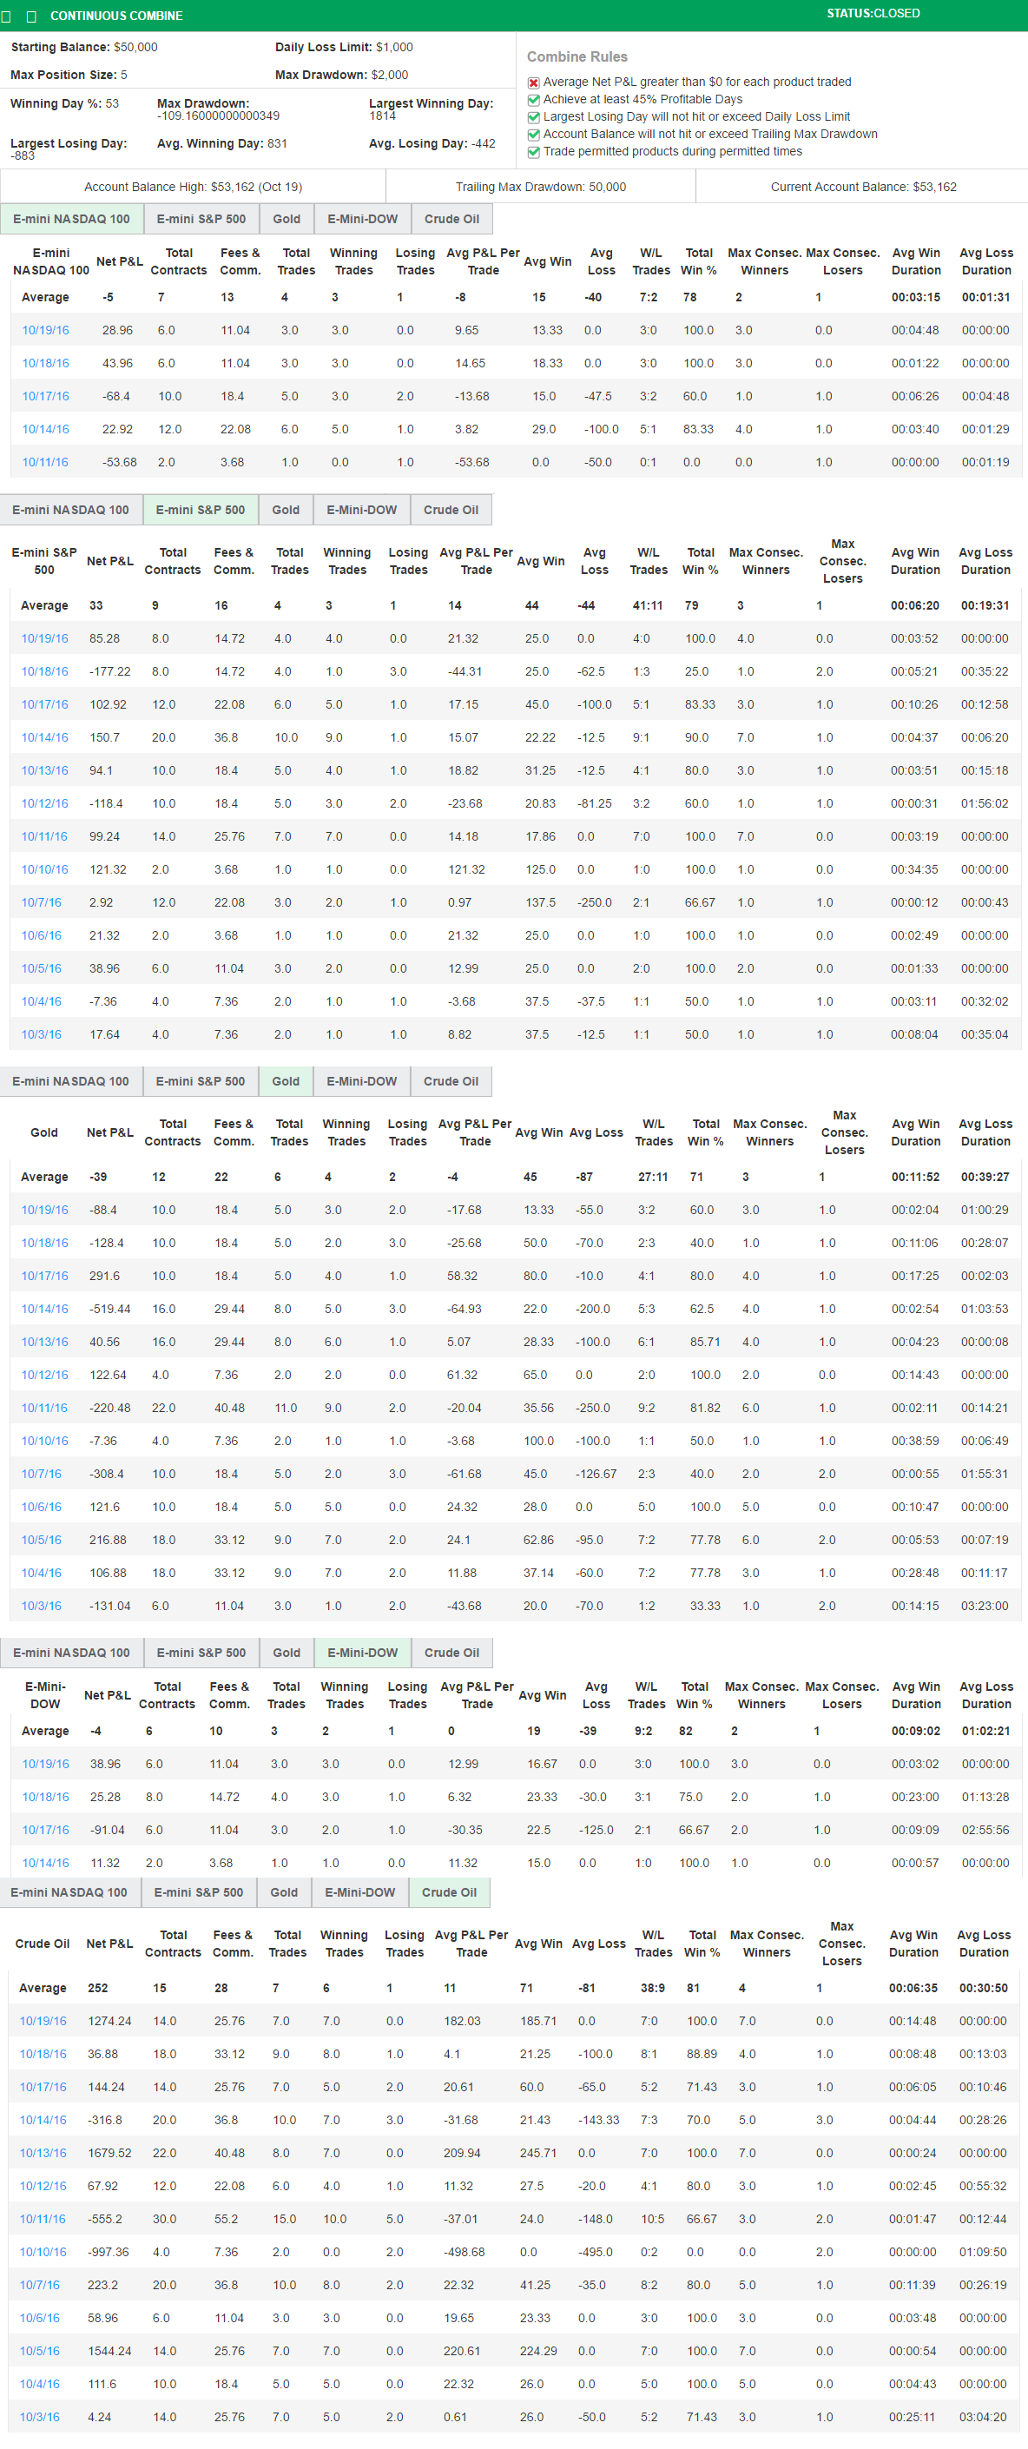Select Gold tab in the topmost tab row
This screenshot has width=1028, height=2449.
(286, 219)
